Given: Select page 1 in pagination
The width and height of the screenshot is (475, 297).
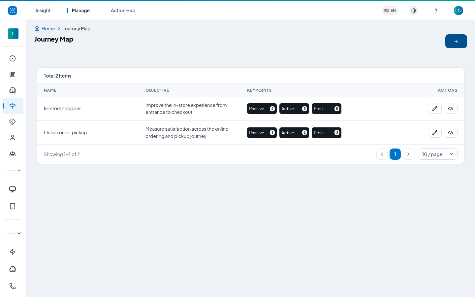Looking at the screenshot, I should 395,154.
